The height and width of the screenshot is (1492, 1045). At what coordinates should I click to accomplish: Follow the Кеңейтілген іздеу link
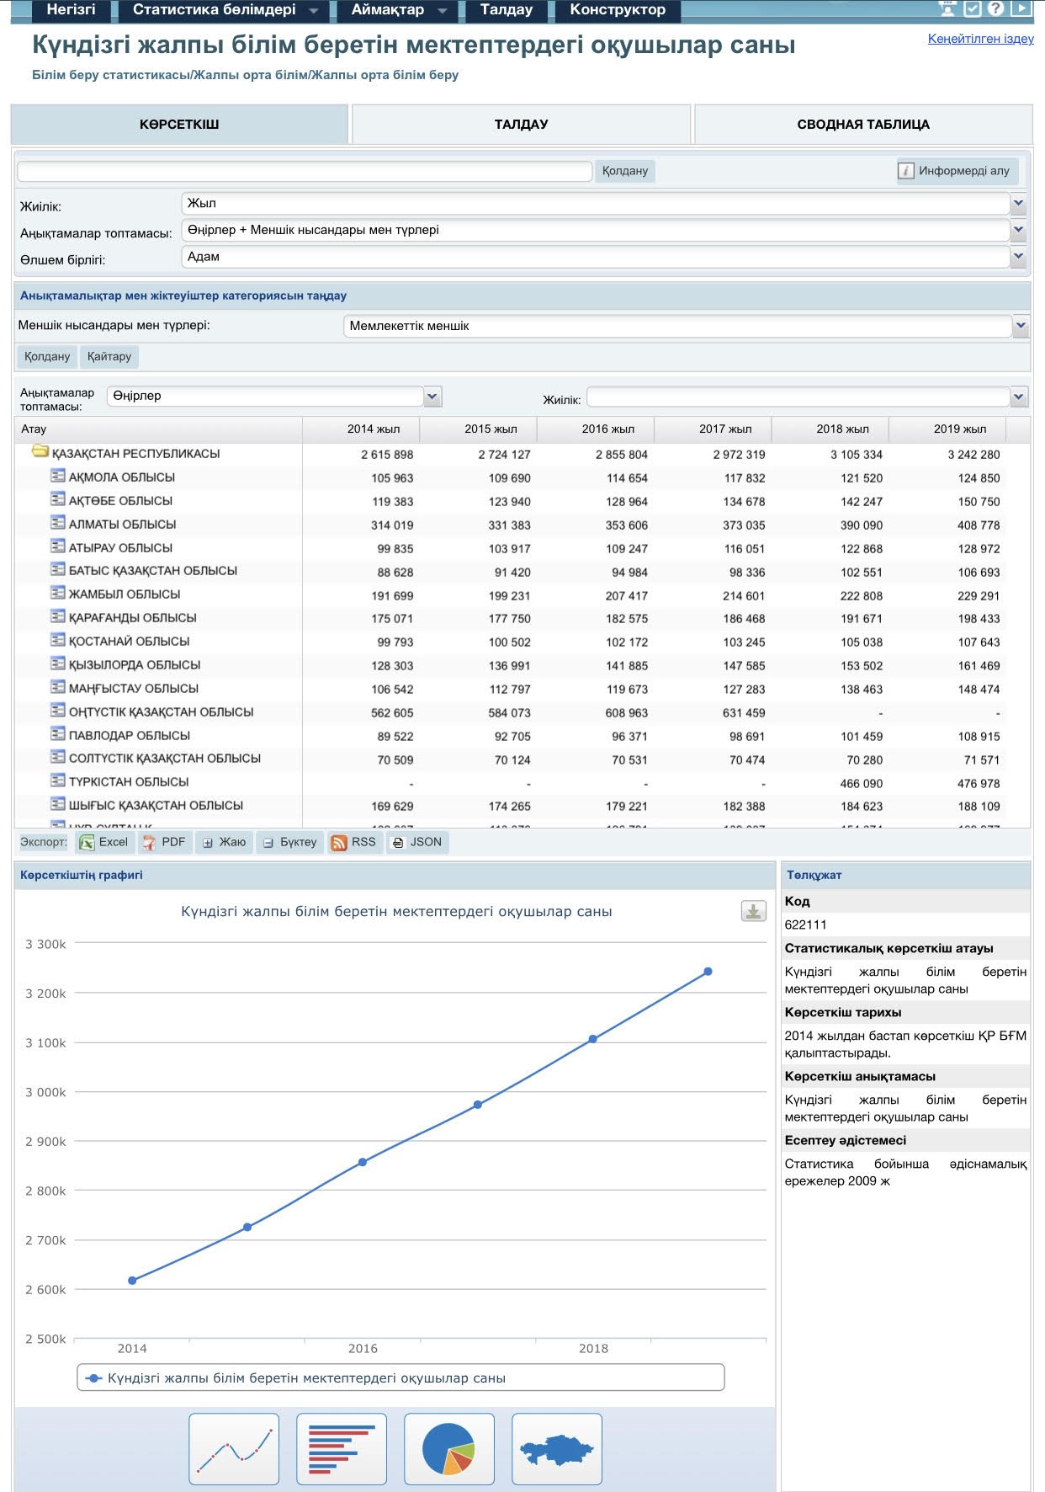[980, 39]
